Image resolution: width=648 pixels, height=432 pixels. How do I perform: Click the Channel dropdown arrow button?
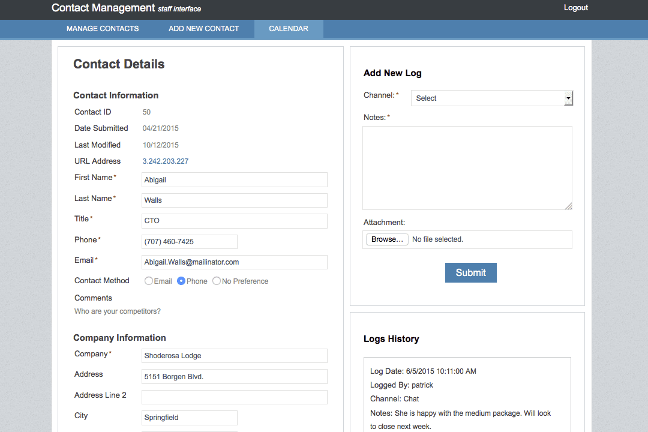click(568, 98)
